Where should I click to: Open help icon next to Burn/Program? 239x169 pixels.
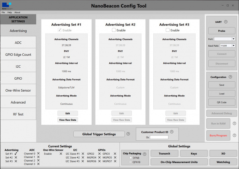point(235,135)
